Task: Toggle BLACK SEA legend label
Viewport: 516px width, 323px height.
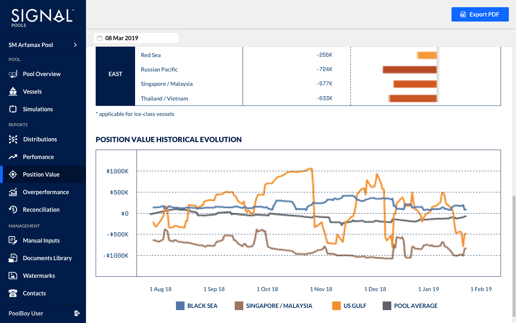Action: [202, 306]
